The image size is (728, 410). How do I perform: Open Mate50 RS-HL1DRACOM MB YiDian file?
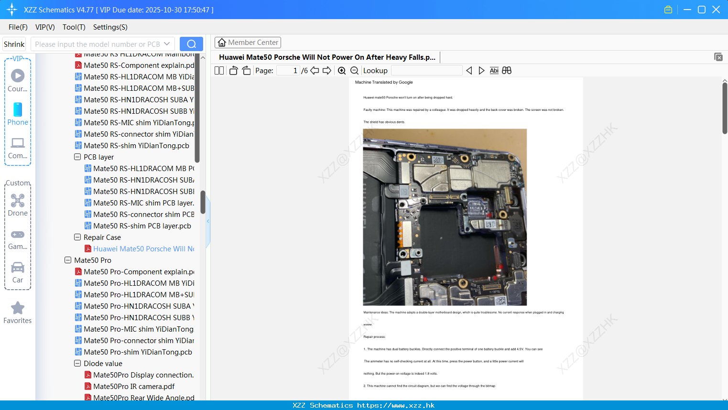[135, 76]
